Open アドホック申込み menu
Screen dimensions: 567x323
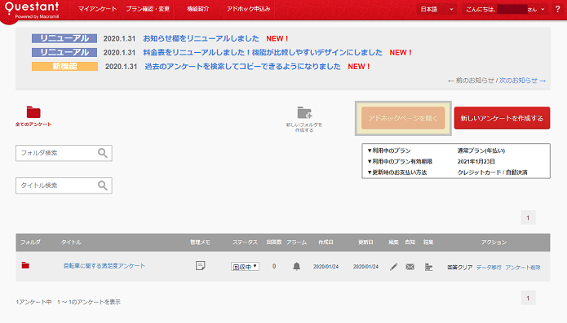(249, 9)
